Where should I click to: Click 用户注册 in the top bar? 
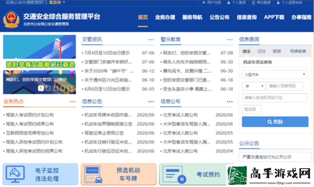pos(212,2)
